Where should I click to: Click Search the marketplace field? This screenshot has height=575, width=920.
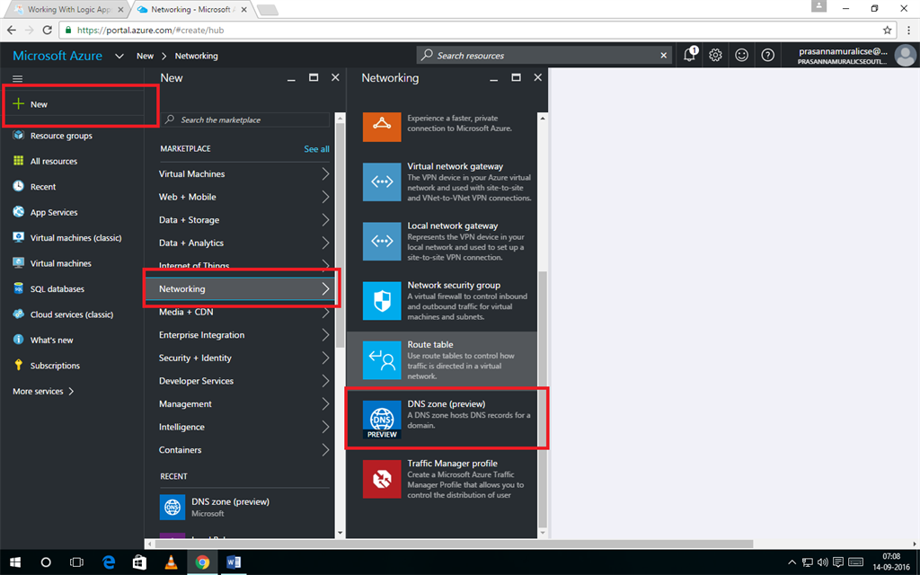click(245, 119)
